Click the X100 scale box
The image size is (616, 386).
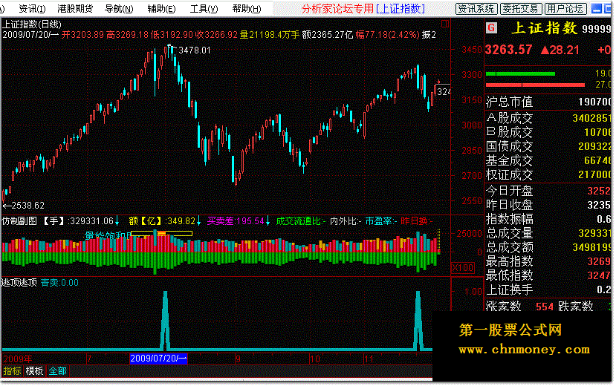[x=463, y=268]
